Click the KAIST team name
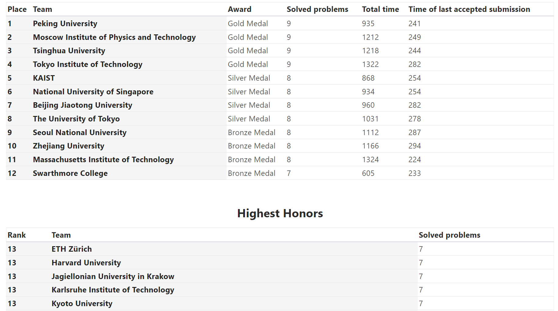The width and height of the screenshot is (558, 311). point(44,78)
